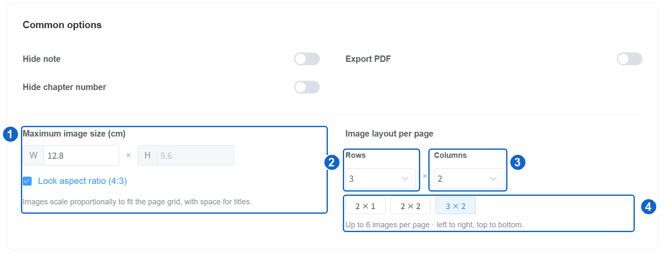The width and height of the screenshot is (669, 253).
Task: Click the height input showing 9.6
Action: (x=195, y=155)
